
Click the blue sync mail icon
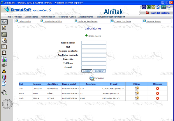tap(158, 7)
